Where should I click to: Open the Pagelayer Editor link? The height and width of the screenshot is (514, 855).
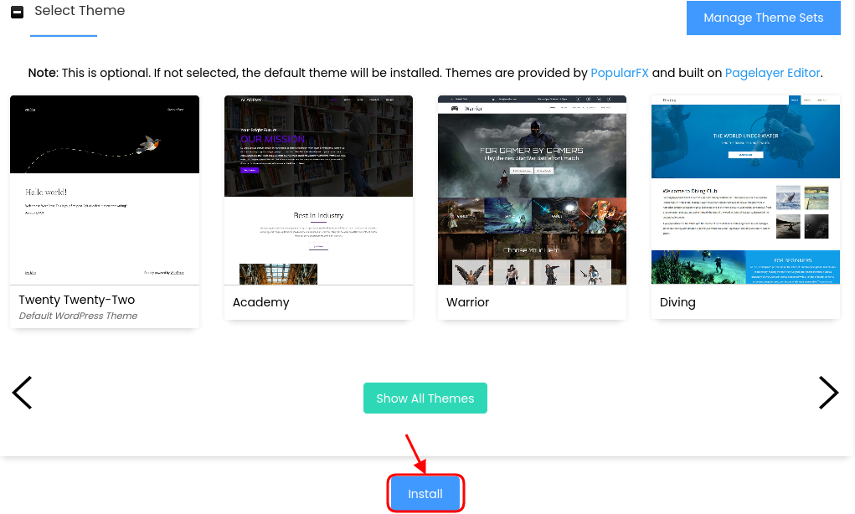coord(772,73)
